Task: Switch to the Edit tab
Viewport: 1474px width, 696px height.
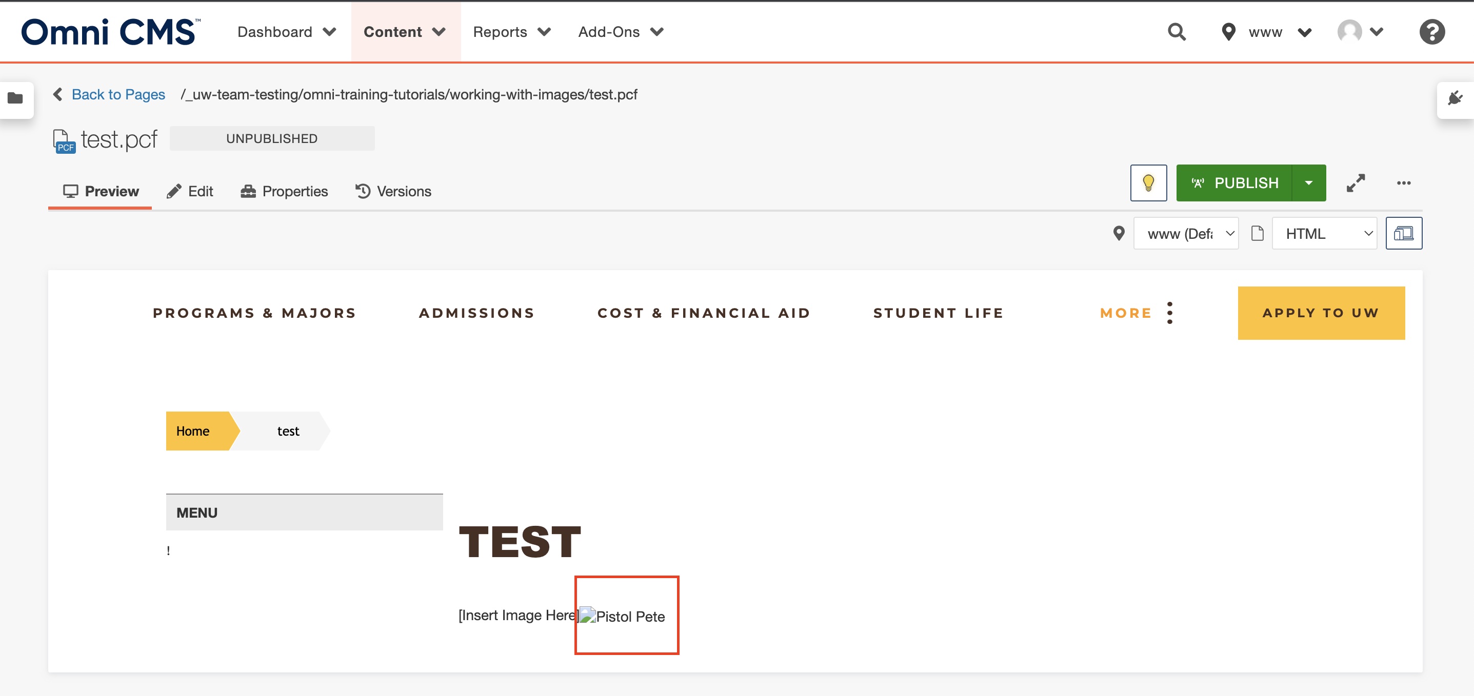Action: click(189, 191)
